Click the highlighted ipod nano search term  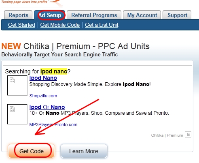tap(54, 71)
